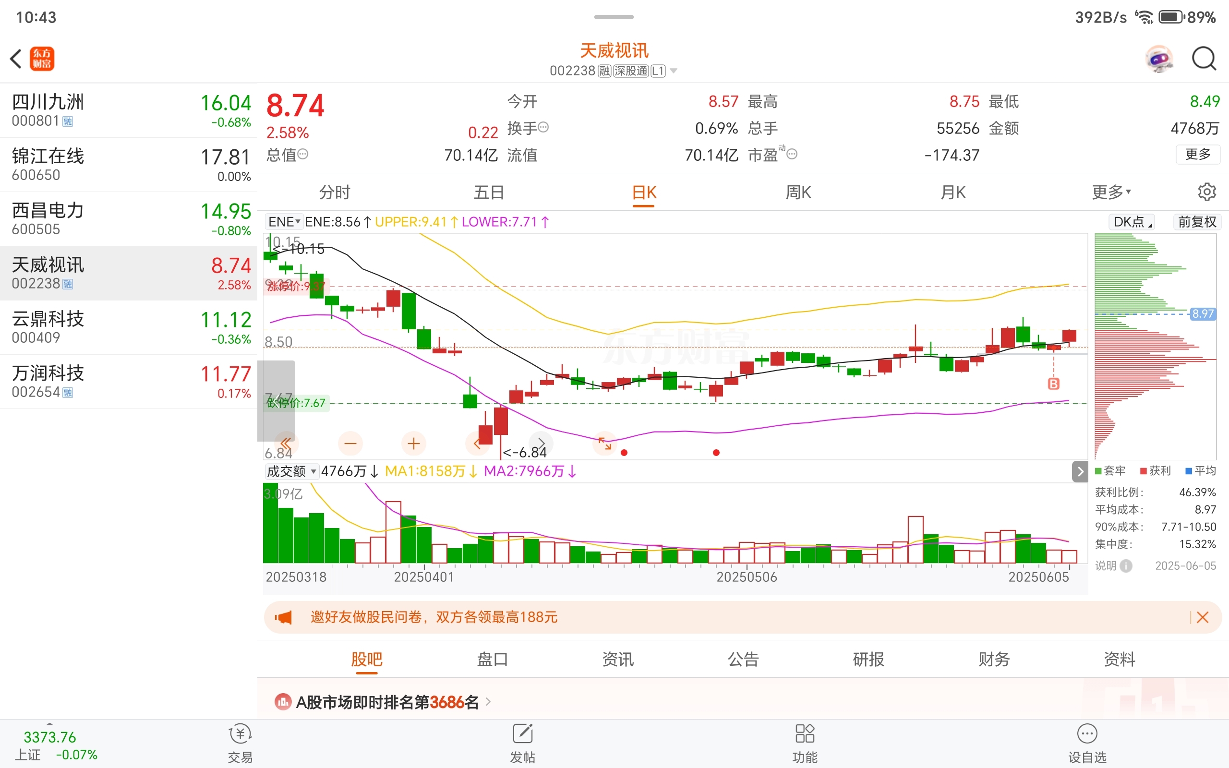Switch to 五日 chart tab

489,192
